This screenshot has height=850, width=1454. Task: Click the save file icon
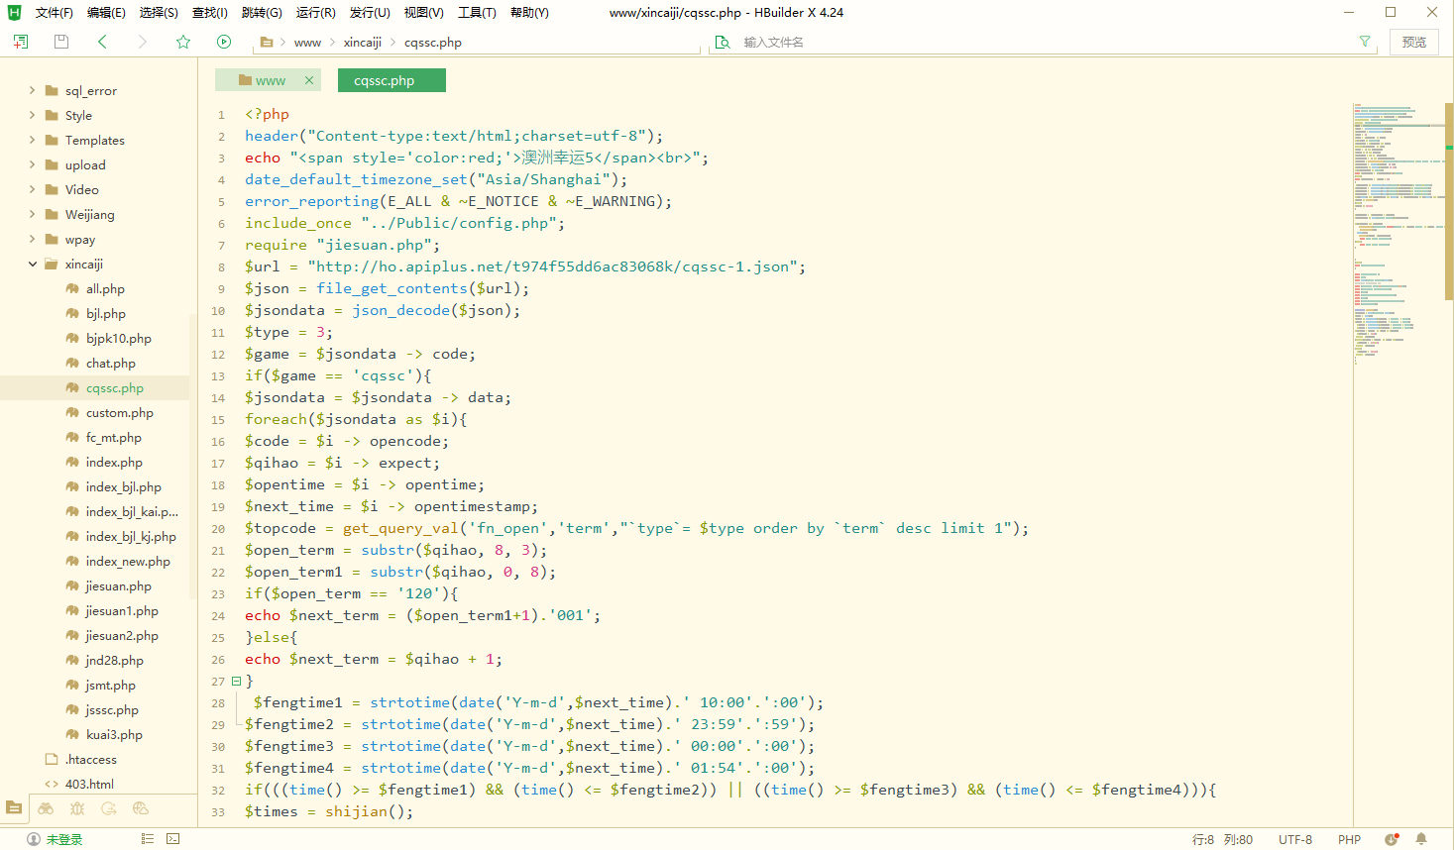(x=61, y=42)
